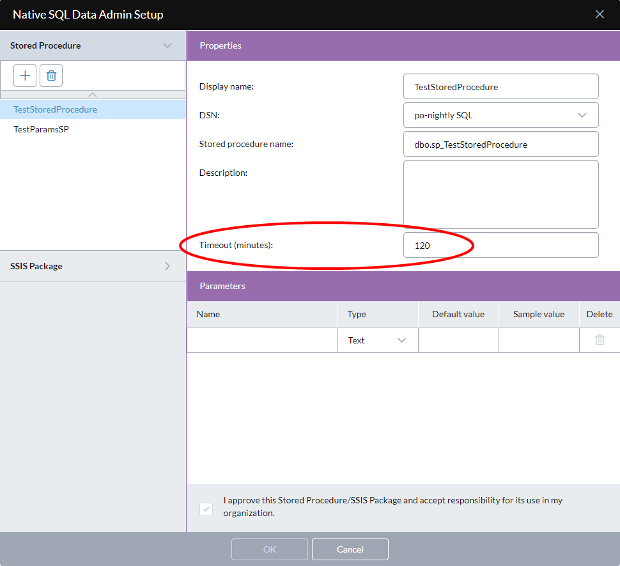Image resolution: width=620 pixels, height=566 pixels.
Task: Collapse the Stored Procedure section
Action: click(167, 45)
